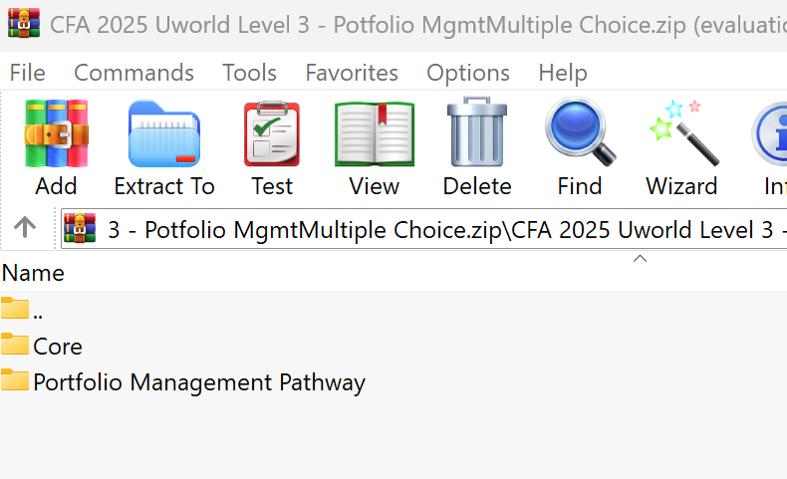Viewport: 787px width, 479px height.
Task: Open the File menu
Action: pyautogui.click(x=27, y=73)
